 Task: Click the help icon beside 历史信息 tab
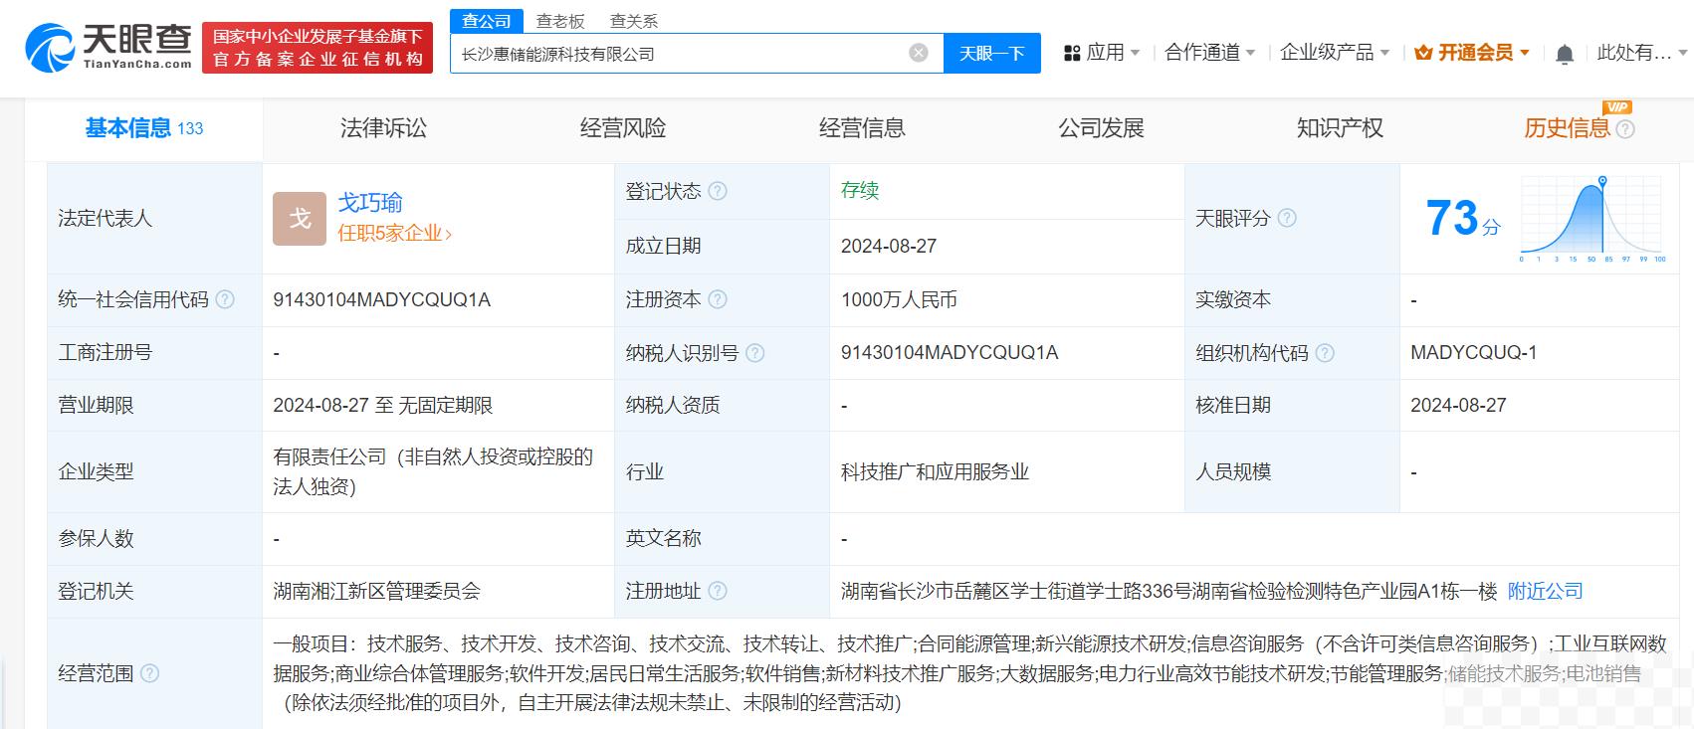click(1625, 129)
